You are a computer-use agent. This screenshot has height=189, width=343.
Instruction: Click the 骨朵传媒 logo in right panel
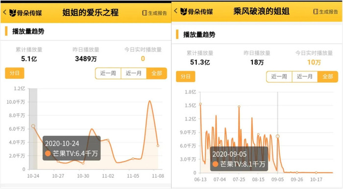(196, 11)
